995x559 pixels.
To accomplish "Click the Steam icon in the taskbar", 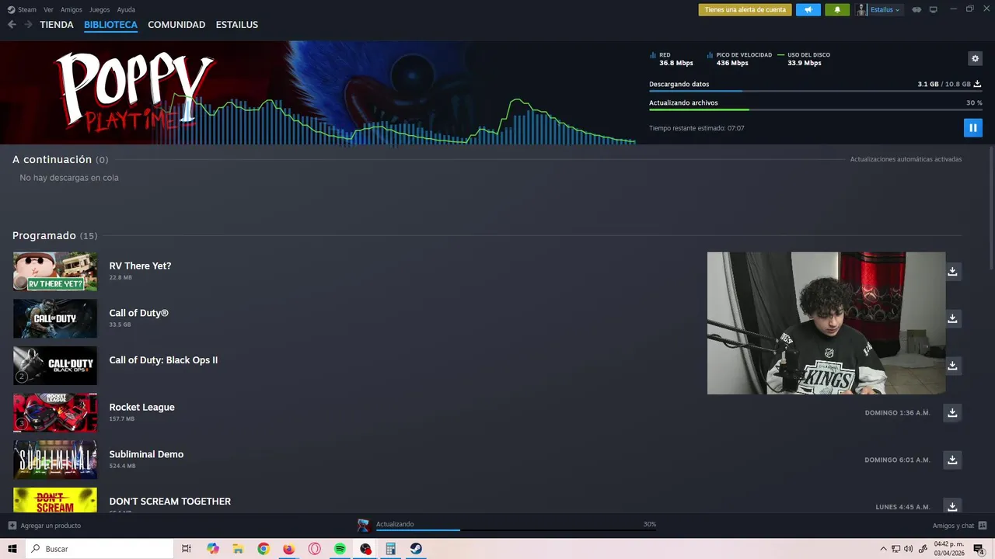I will point(416,549).
